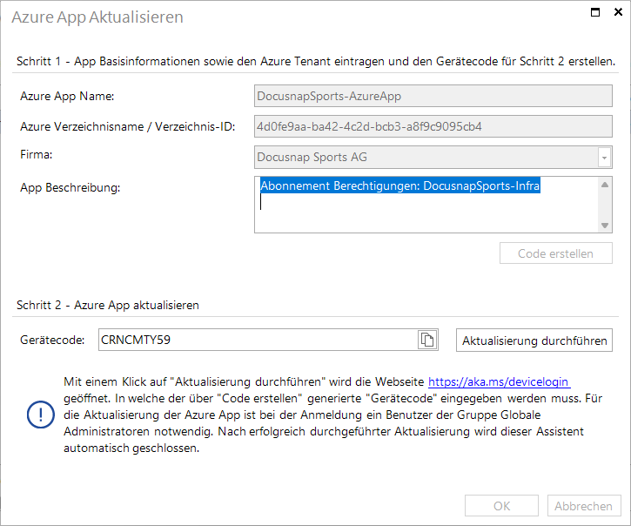Image resolution: width=631 pixels, height=526 pixels.
Task: Click the 'Firma:' label
Action: (x=37, y=154)
